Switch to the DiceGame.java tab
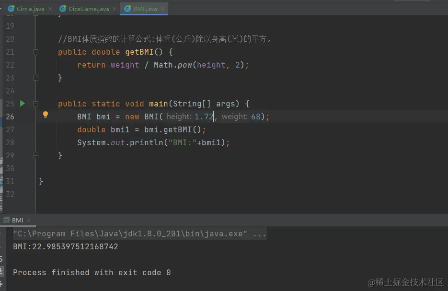The image size is (448, 291). pyautogui.click(x=89, y=9)
